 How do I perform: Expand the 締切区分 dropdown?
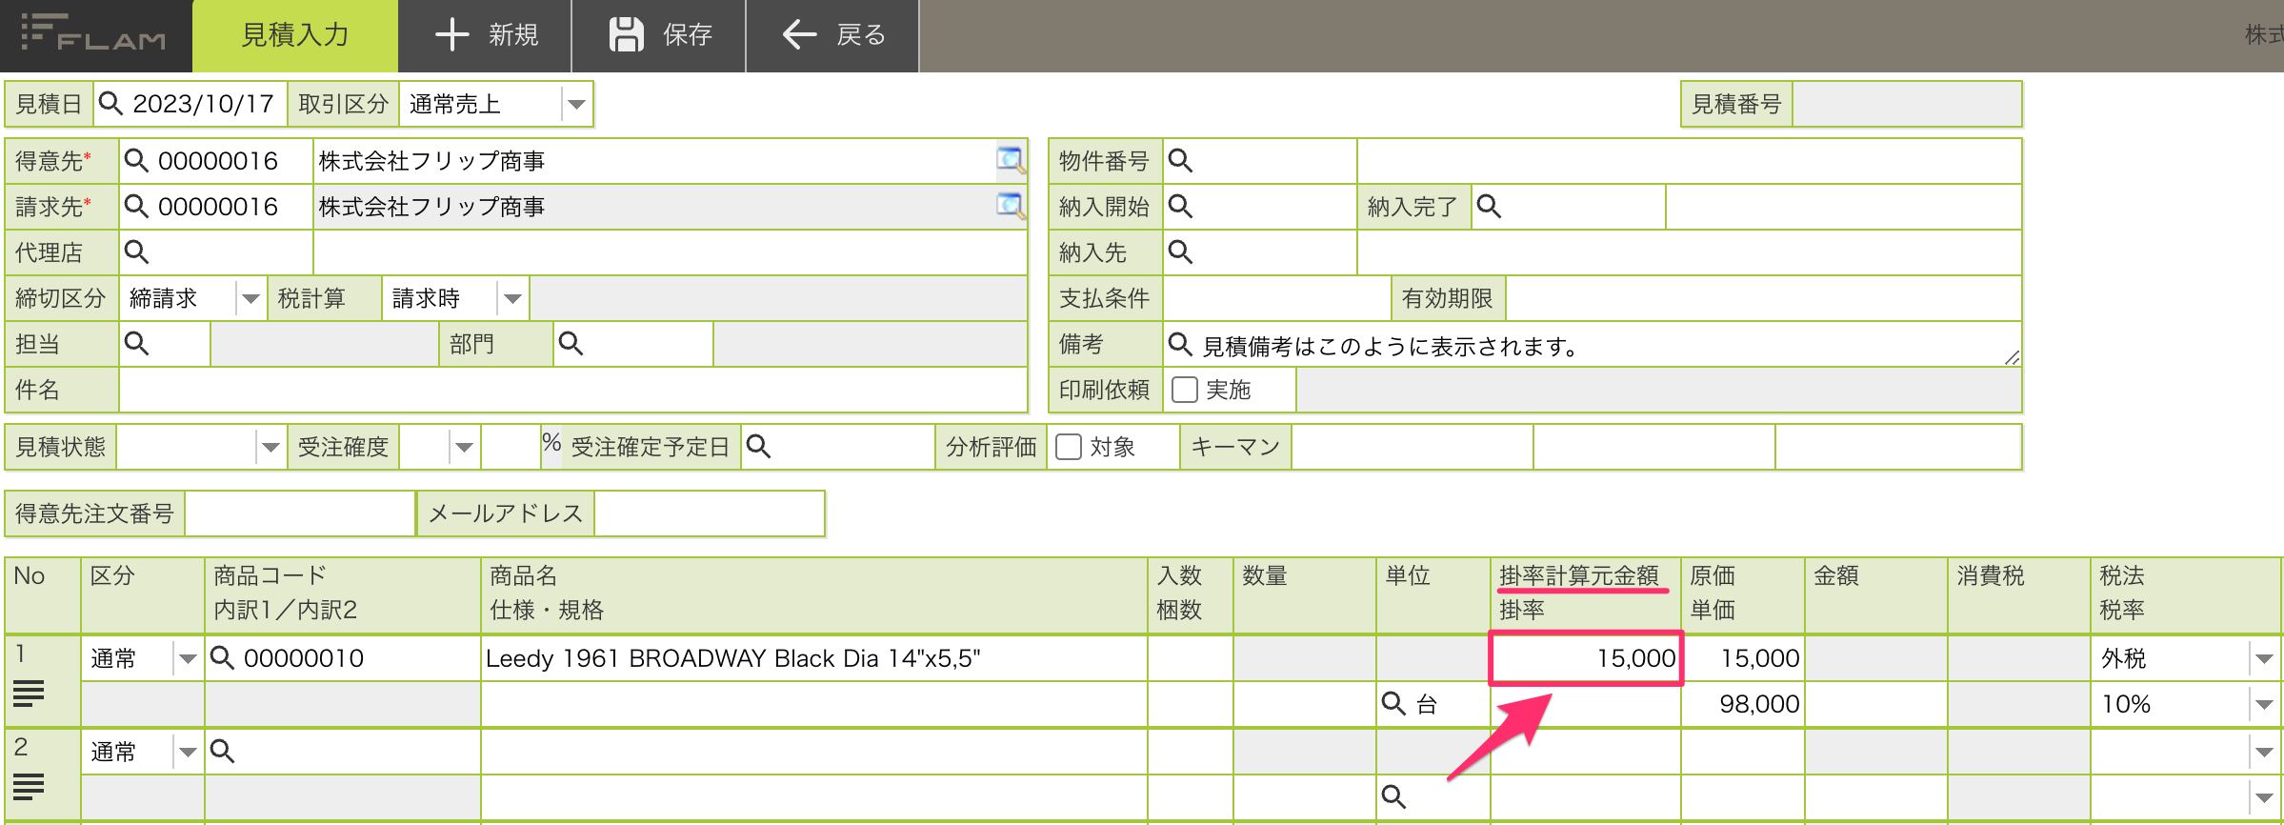tap(250, 299)
